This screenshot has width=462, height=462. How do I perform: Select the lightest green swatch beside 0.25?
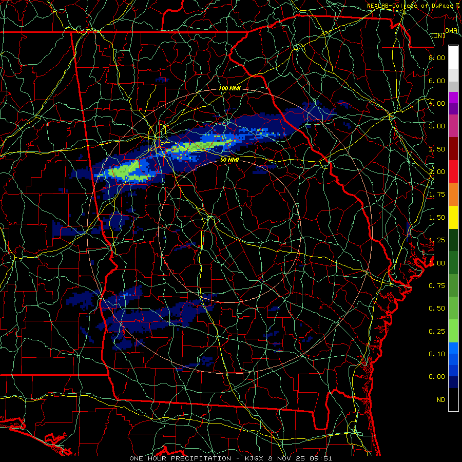coord(453,331)
